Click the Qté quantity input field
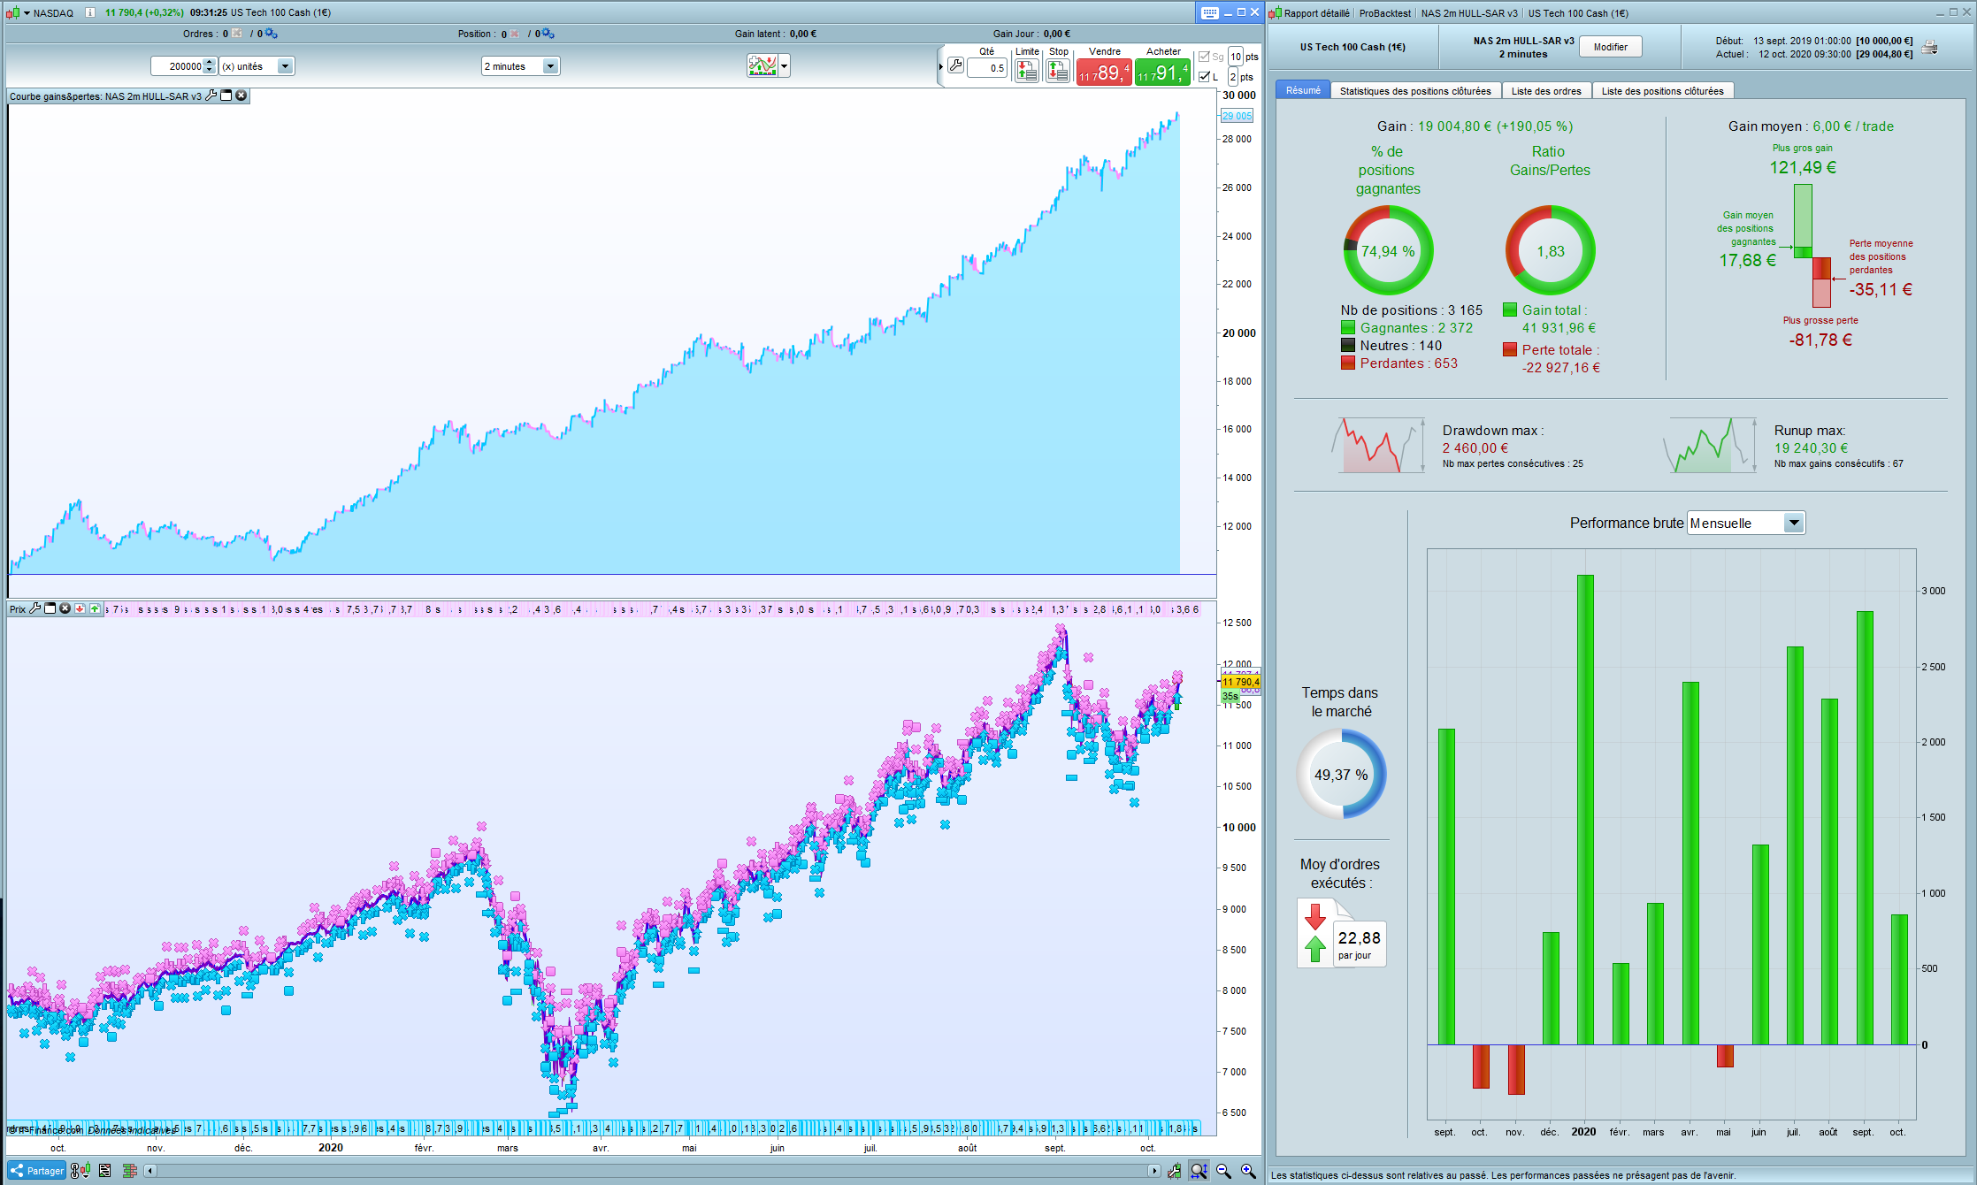This screenshot has width=1977, height=1185. (x=986, y=68)
